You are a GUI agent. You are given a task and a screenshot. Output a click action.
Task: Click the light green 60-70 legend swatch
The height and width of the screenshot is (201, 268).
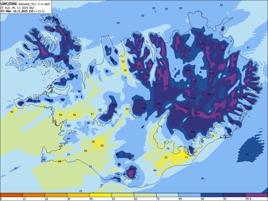[145, 195]
